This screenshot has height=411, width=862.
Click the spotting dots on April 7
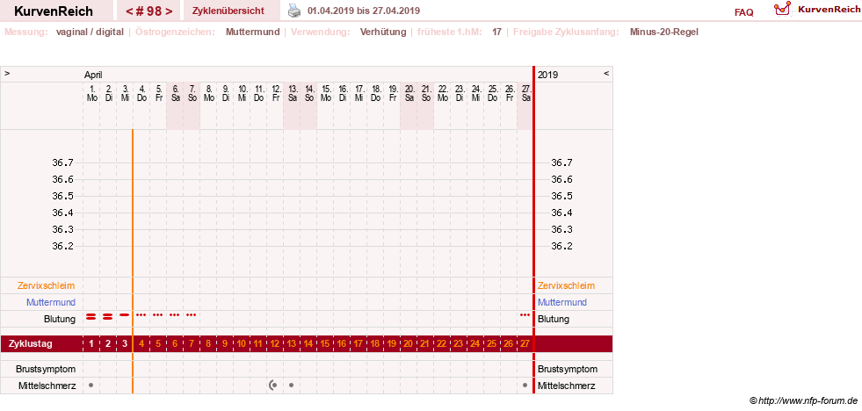[x=191, y=315]
